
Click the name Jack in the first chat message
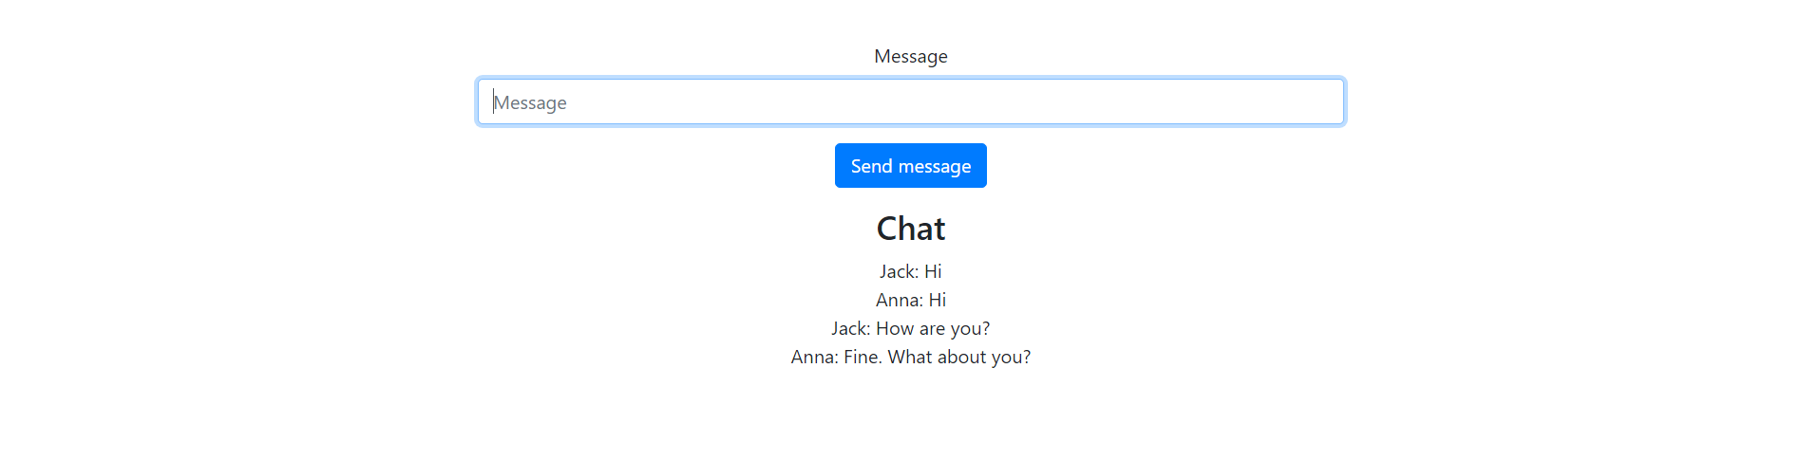click(x=898, y=271)
